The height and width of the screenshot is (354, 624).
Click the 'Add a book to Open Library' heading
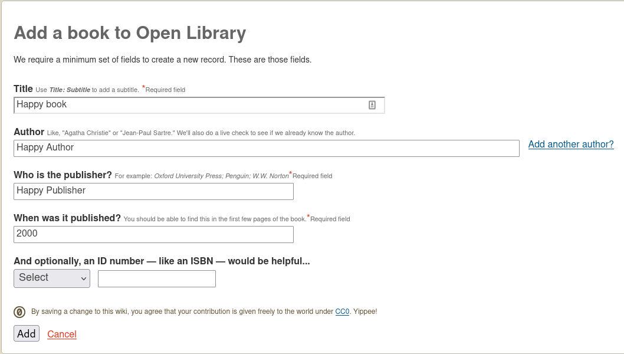tap(130, 32)
